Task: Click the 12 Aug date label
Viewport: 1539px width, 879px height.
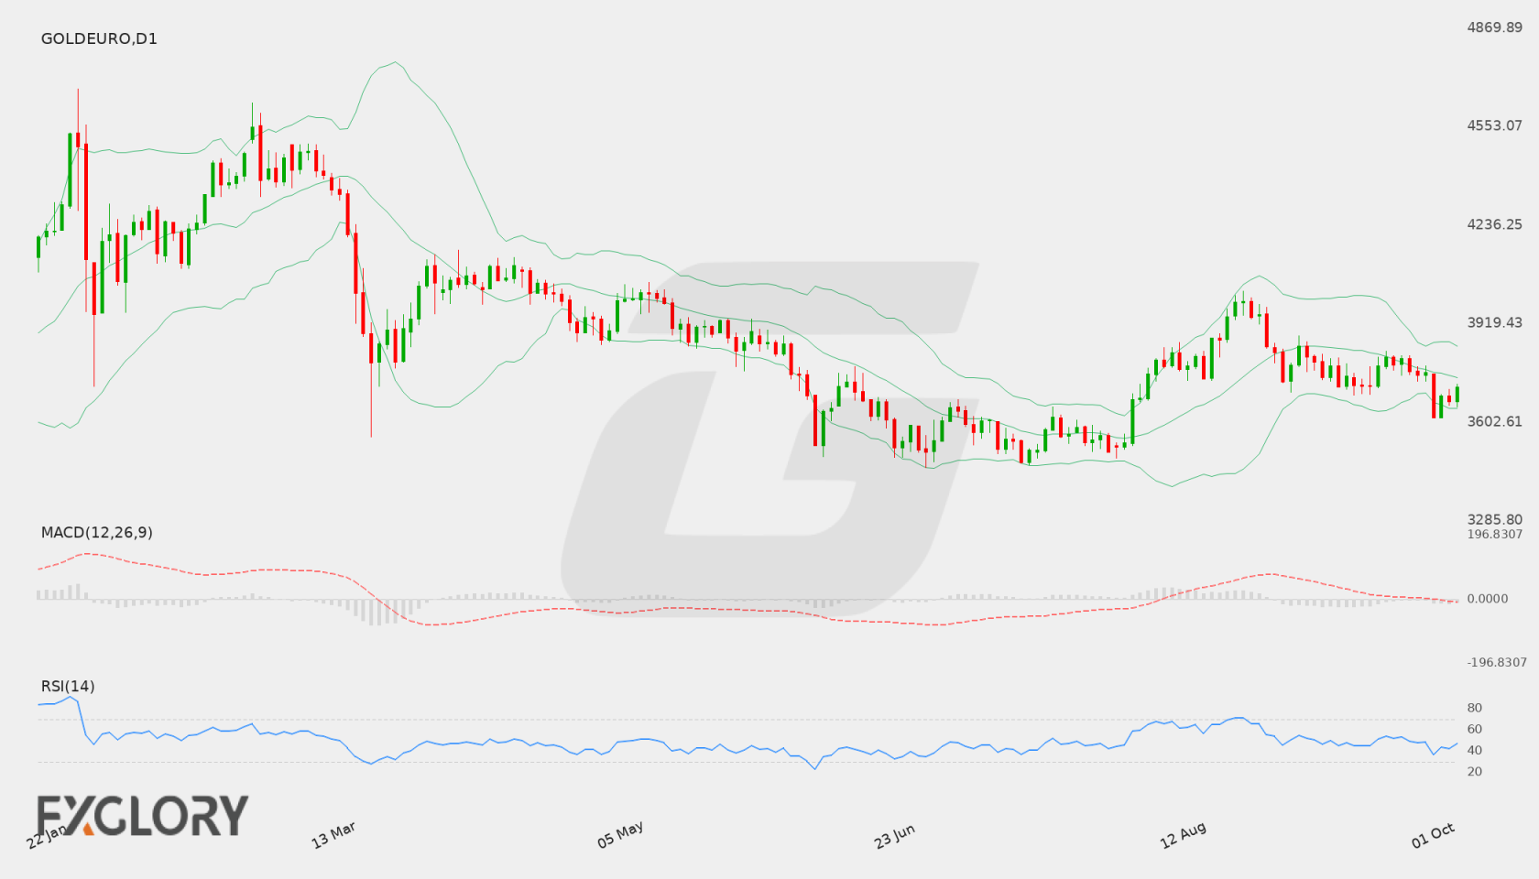Action: click(x=1183, y=835)
